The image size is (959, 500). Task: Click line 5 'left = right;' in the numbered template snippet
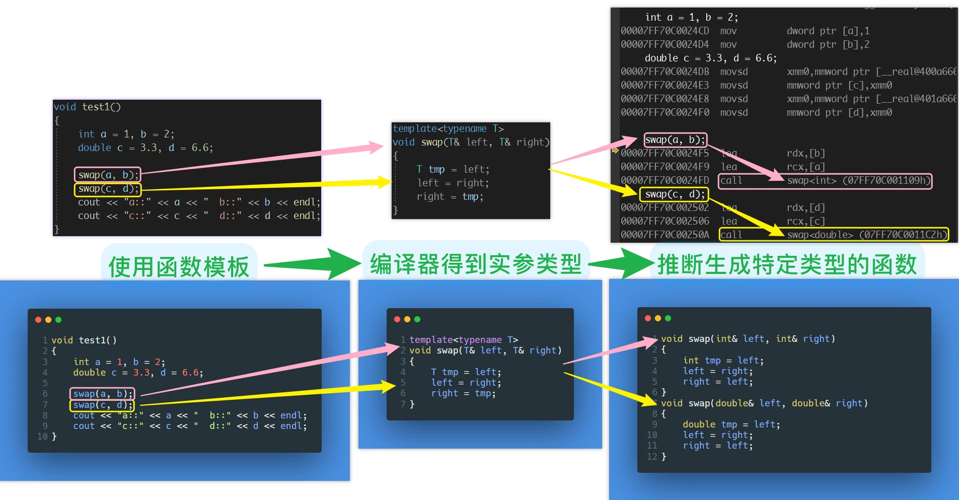(466, 383)
